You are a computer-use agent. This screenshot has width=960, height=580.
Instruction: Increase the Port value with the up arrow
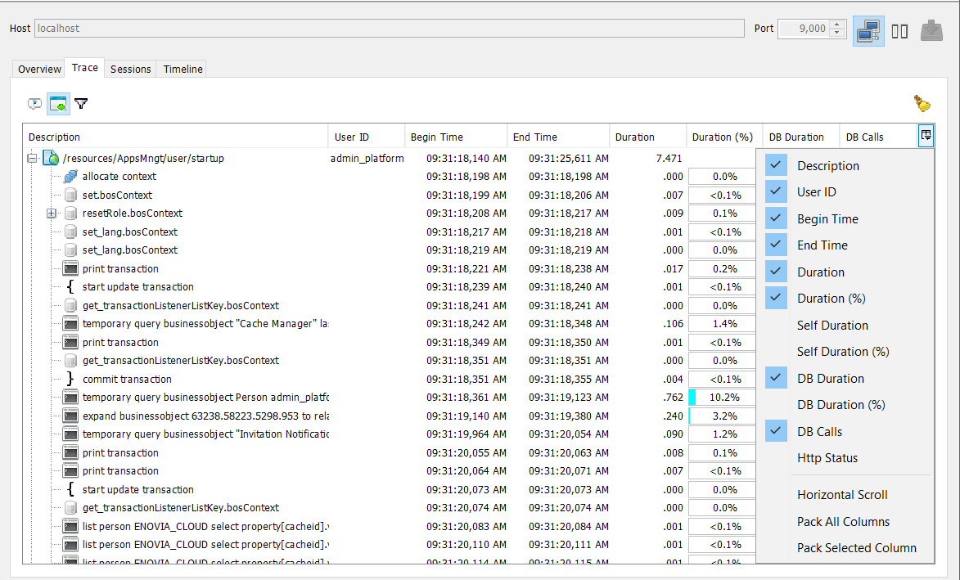(x=836, y=25)
